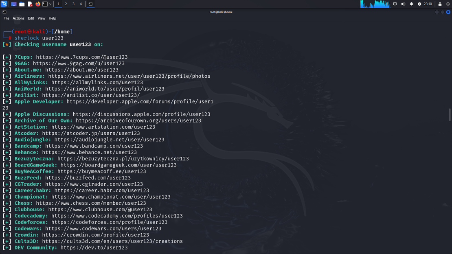
Task: Expand the terminal launcher dropdown arrow
Action: click(x=50, y=4)
